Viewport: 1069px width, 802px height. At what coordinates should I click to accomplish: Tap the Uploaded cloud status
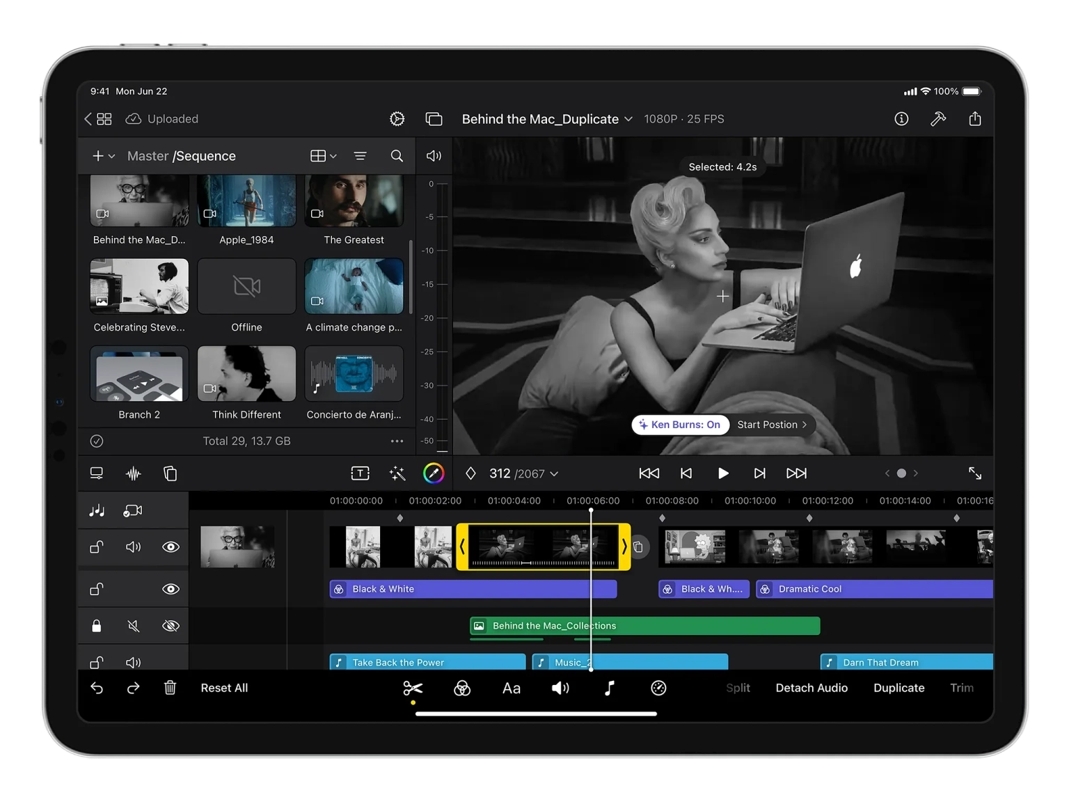pyautogui.click(x=162, y=119)
